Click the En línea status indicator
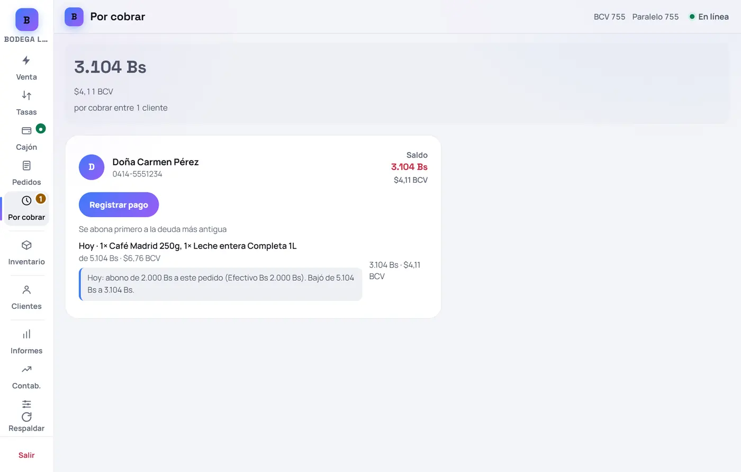741x472 pixels. pyautogui.click(x=709, y=17)
